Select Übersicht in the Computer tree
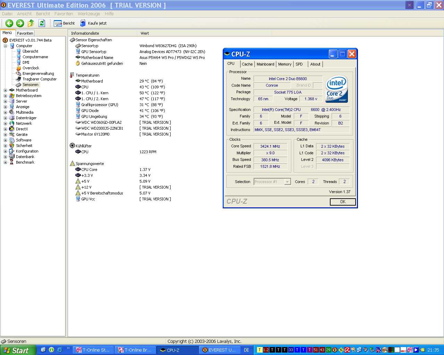 (31, 51)
